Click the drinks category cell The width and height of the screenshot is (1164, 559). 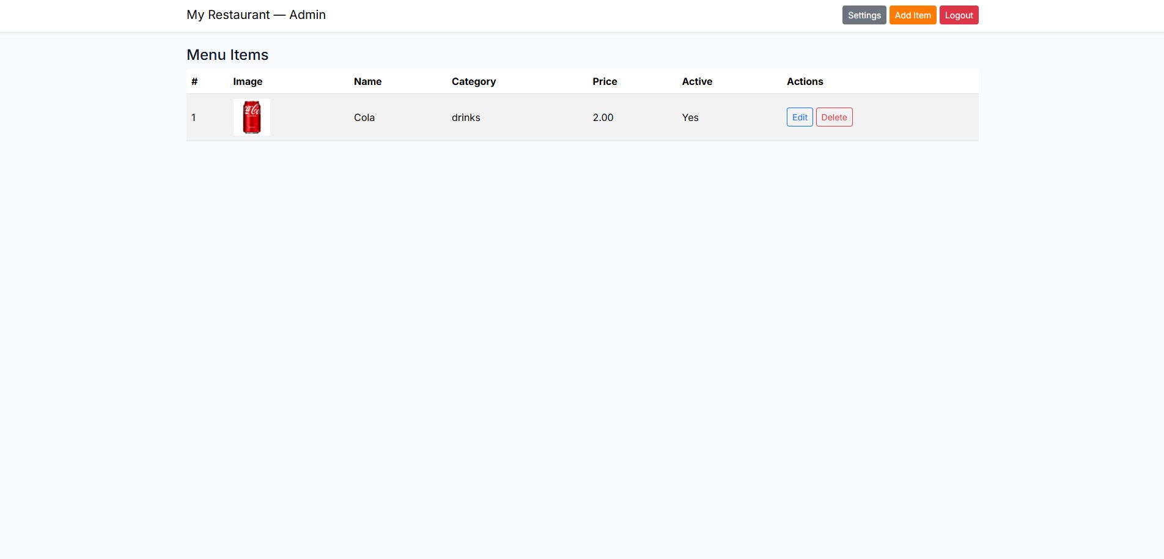(466, 117)
